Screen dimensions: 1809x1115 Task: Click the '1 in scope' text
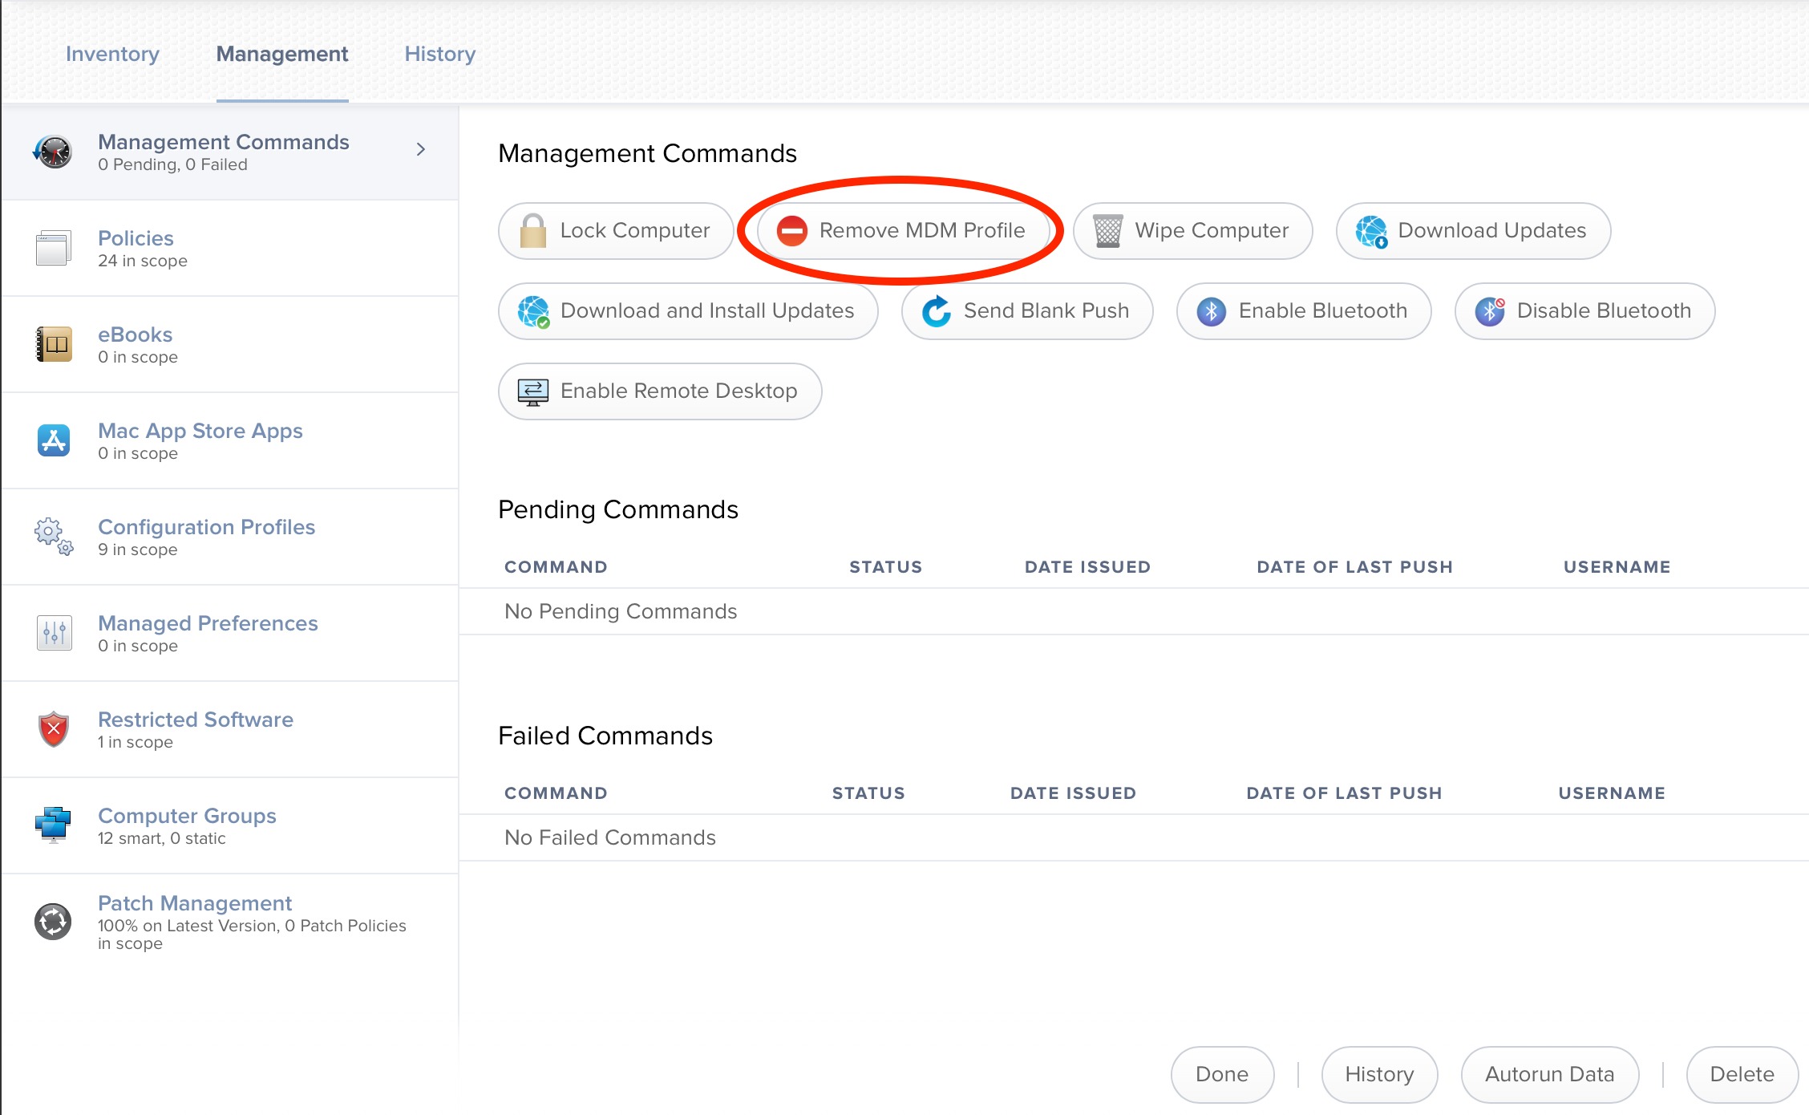136,742
